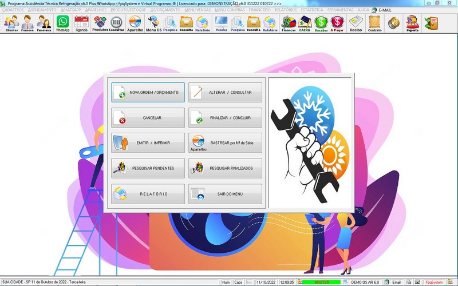
Task: Click RASTREAR por Nº de Série button
Action: [x=225, y=142]
